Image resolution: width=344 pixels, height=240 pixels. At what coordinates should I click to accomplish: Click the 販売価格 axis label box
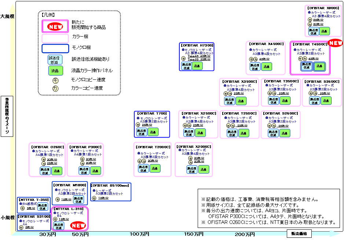299,234
